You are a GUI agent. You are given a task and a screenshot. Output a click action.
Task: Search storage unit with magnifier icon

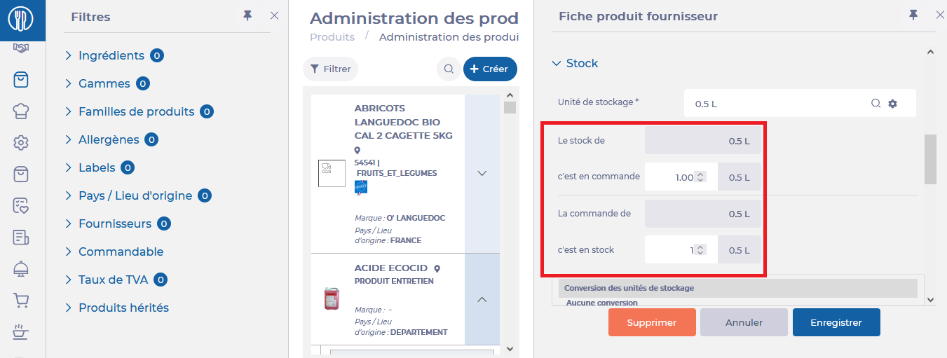click(876, 104)
